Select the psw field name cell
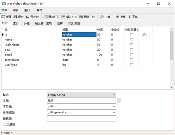Viewport: 175px width, 135px height. tap(33, 50)
